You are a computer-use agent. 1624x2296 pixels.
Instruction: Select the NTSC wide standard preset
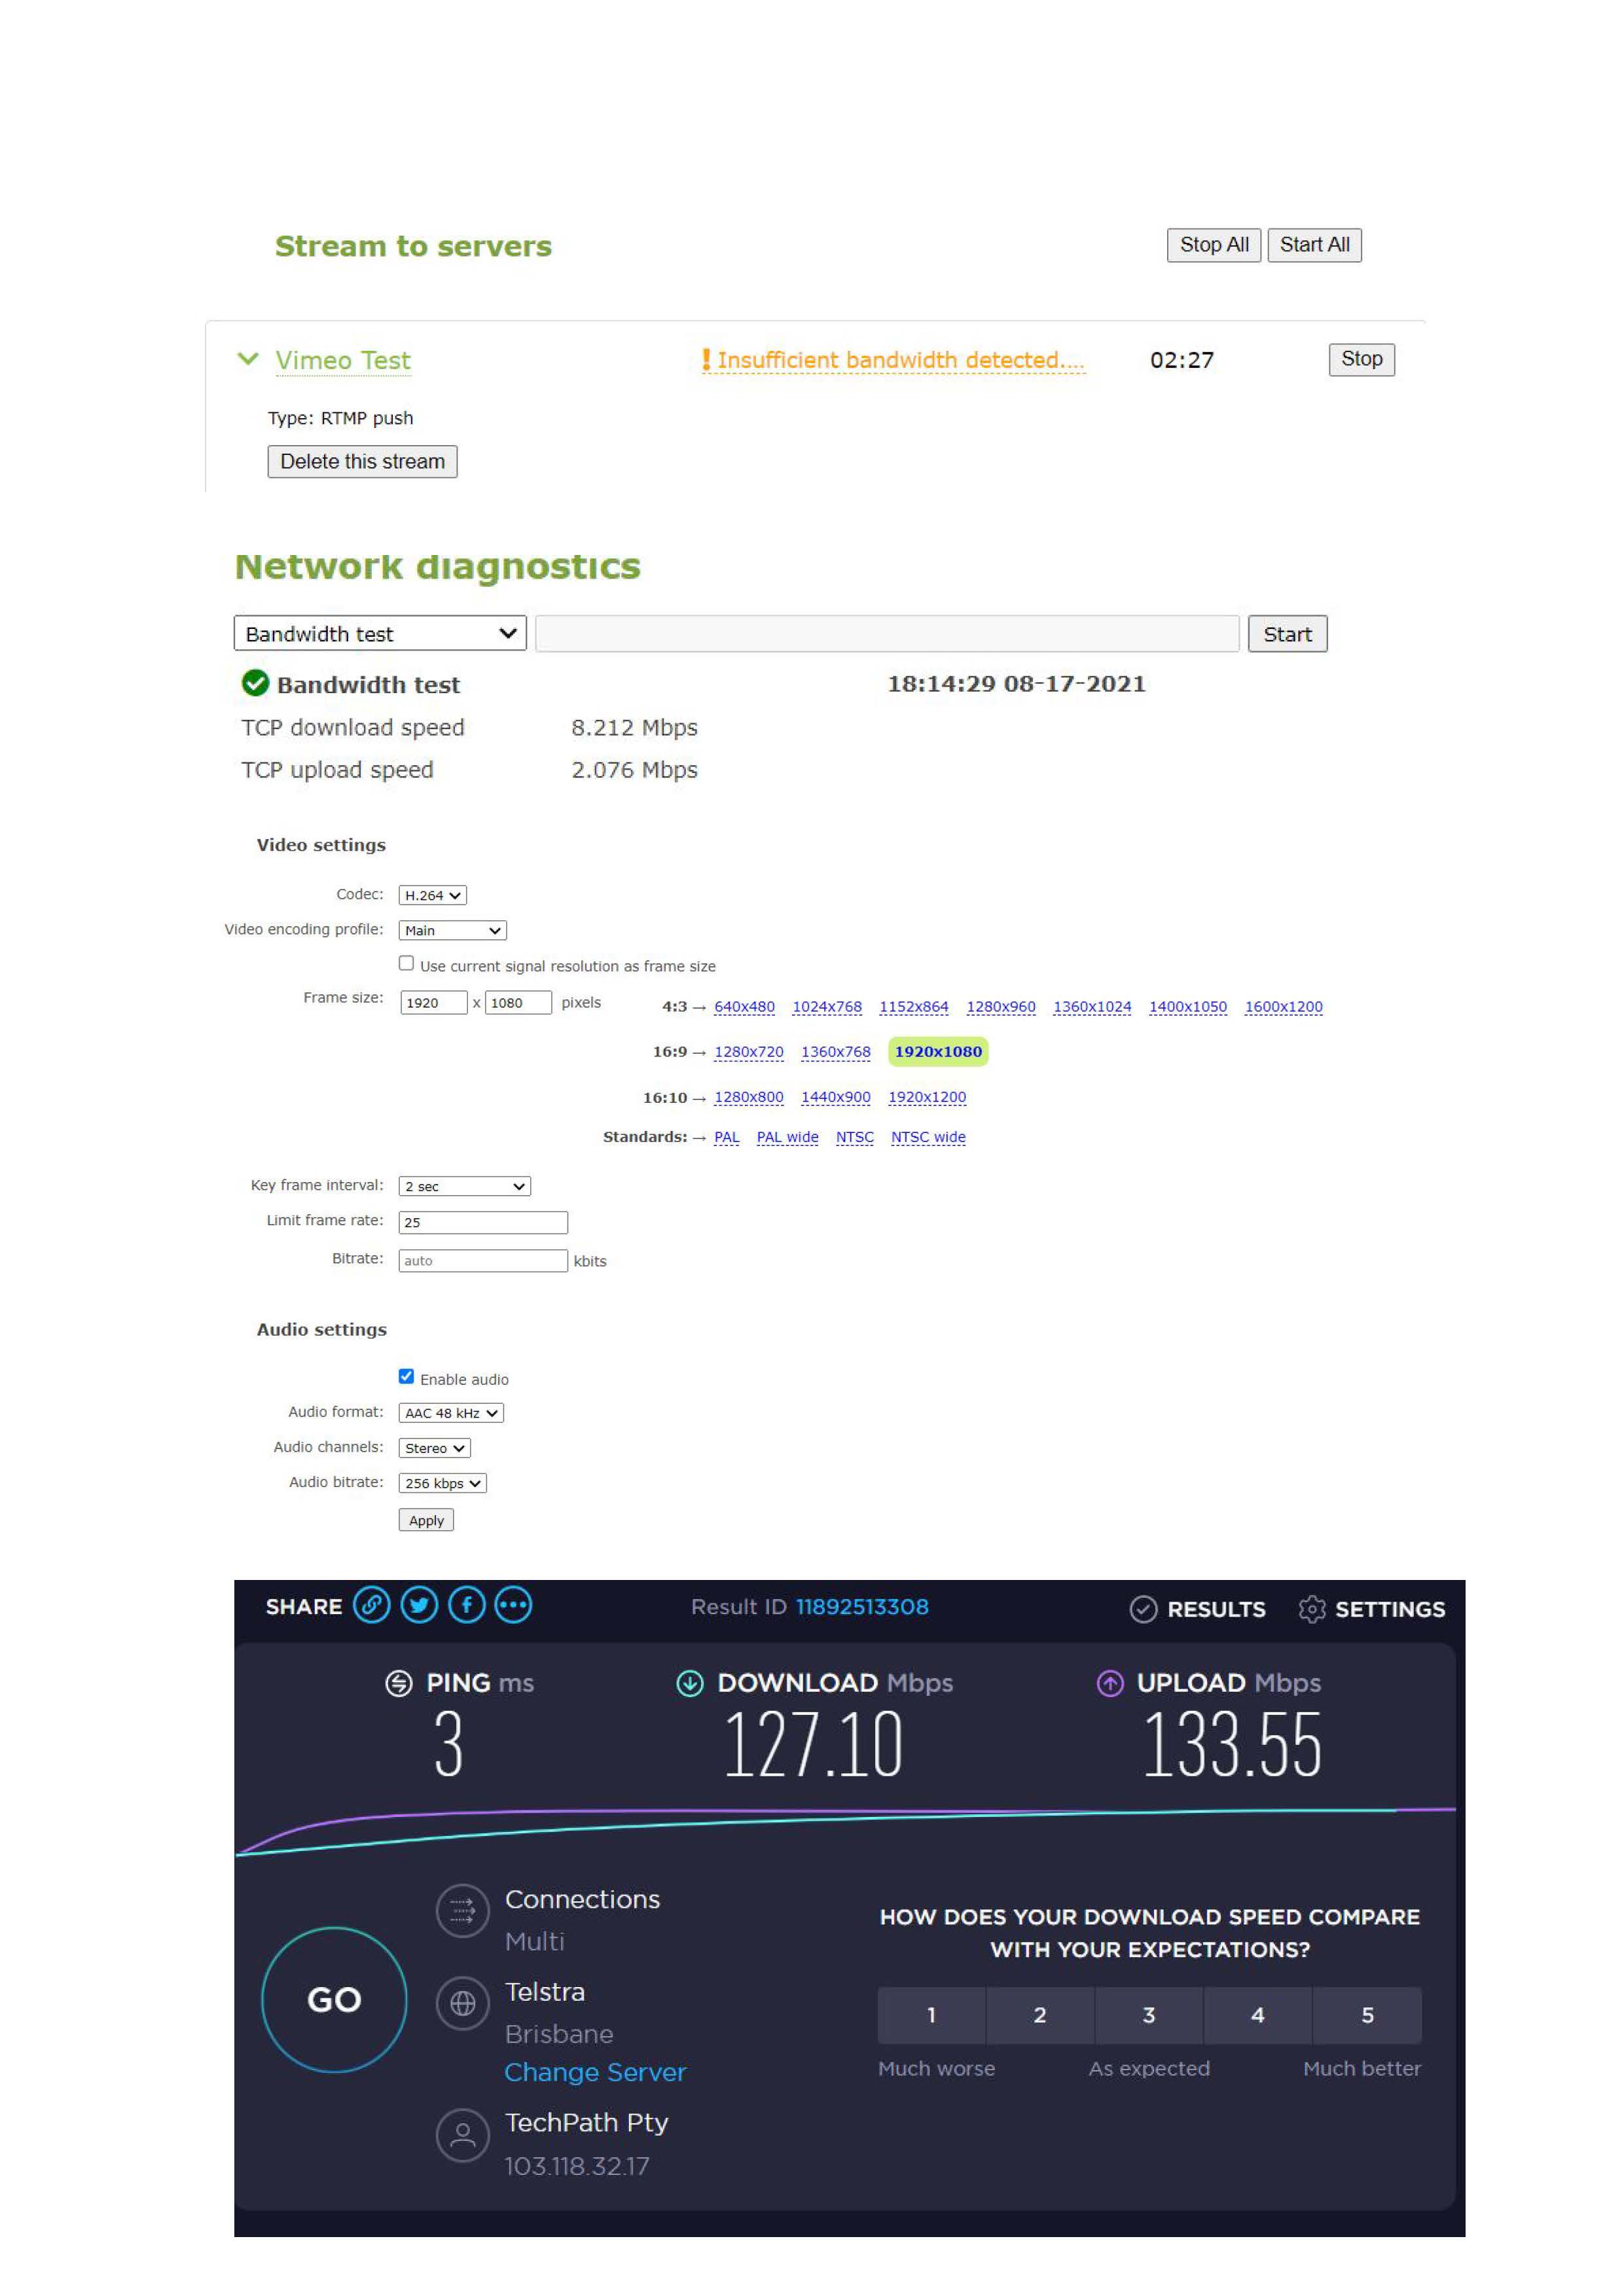coord(928,1137)
